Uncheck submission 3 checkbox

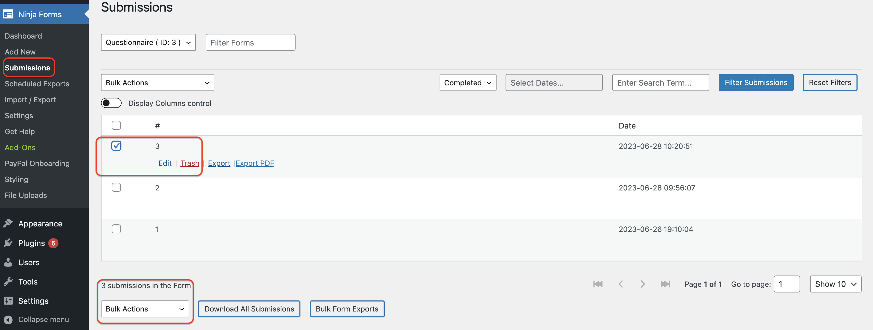(x=116, y=146)
